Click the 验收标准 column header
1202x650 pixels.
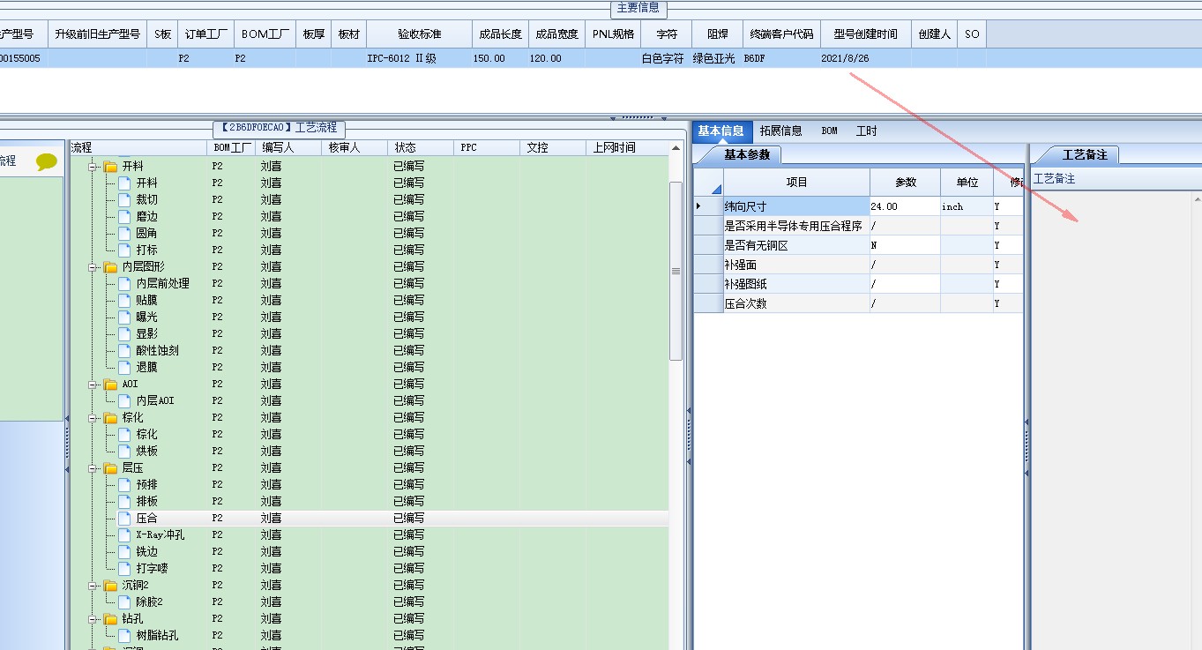click(419, 34)
